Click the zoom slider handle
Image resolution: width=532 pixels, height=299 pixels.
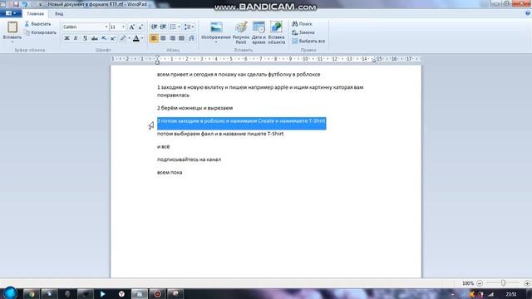pos(503,282)
